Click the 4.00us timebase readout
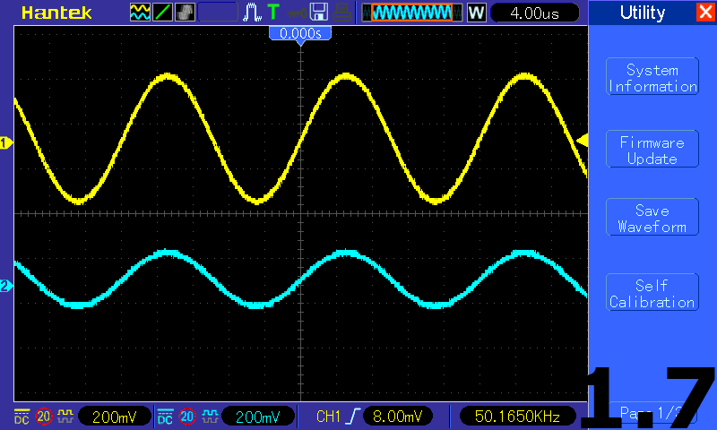 (x=534, y=13)
